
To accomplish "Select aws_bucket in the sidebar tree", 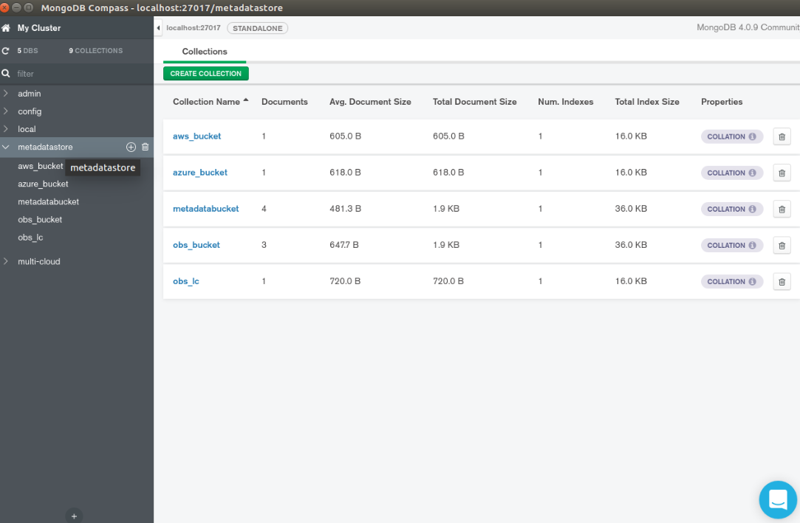I will (41, 166).
